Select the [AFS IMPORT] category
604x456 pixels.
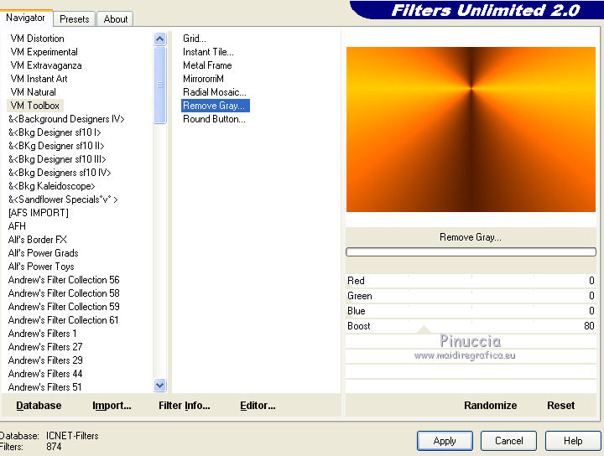[38, 213]
